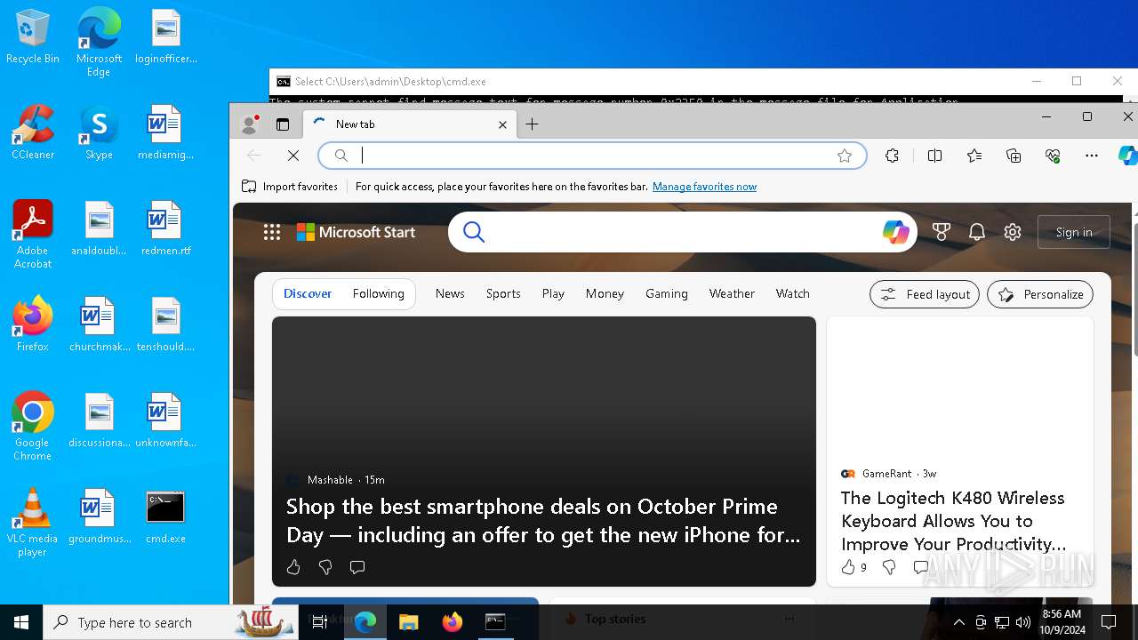Click the Copilot icon in search box
1138x640 pixels.
coord(895,232)
